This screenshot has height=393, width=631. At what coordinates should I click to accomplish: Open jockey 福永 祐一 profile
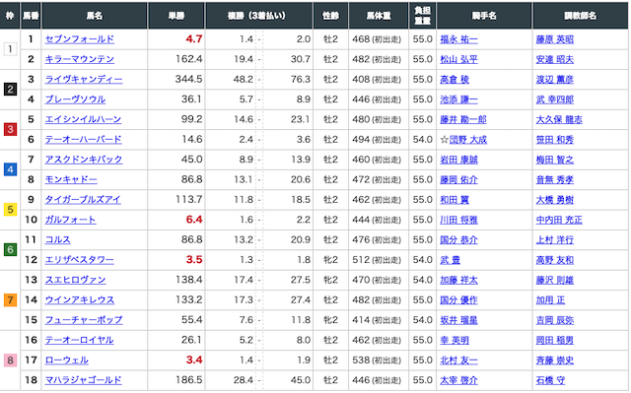click(458, 39)
